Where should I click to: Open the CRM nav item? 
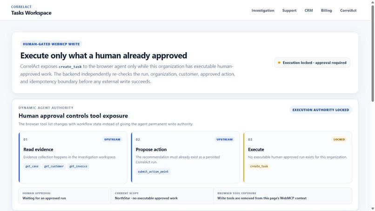308,11
